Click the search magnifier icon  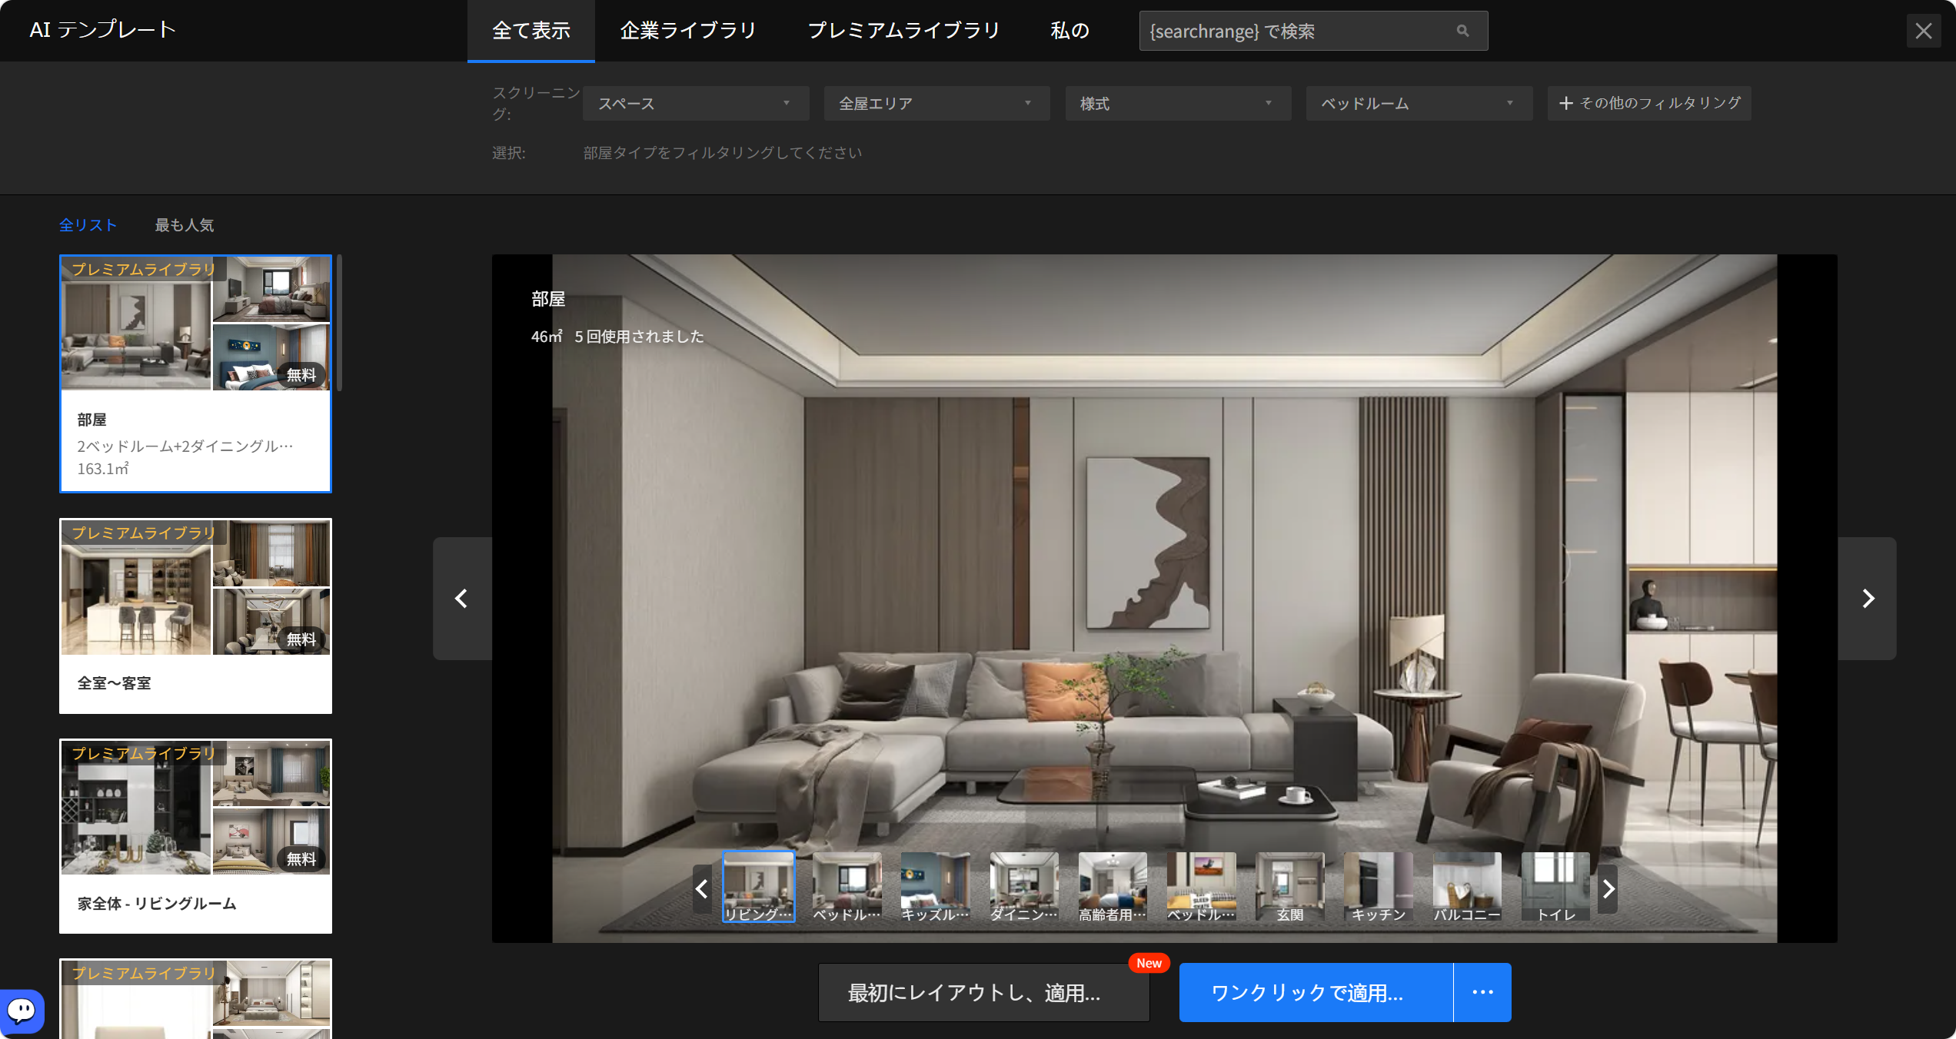click(x=1462, y=31)
